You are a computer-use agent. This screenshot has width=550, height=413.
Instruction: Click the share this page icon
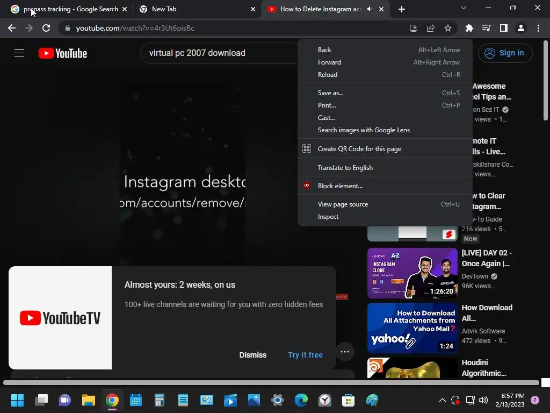click(x=431, y=28)
